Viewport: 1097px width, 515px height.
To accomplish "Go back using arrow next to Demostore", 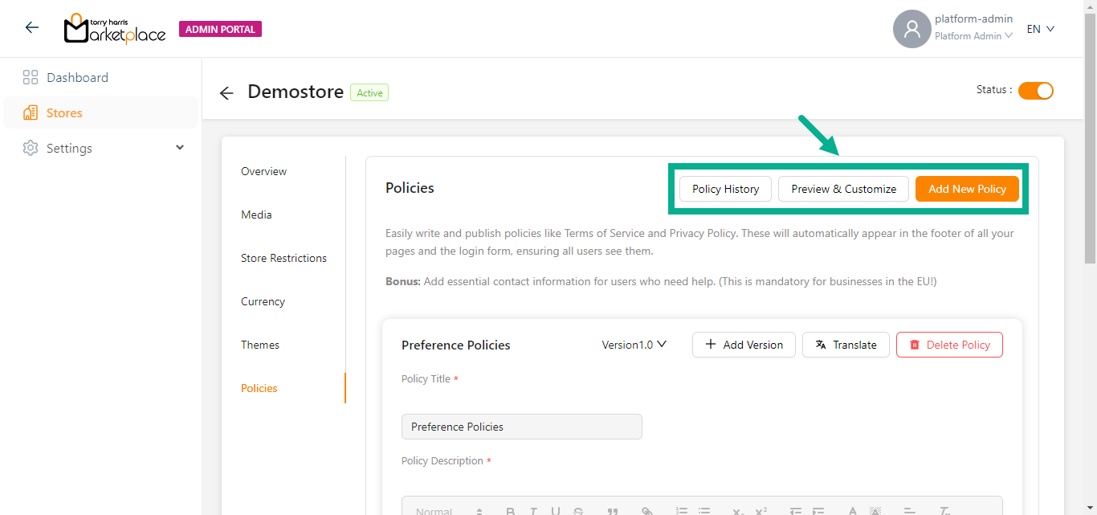I will click(x=226, y=93).
